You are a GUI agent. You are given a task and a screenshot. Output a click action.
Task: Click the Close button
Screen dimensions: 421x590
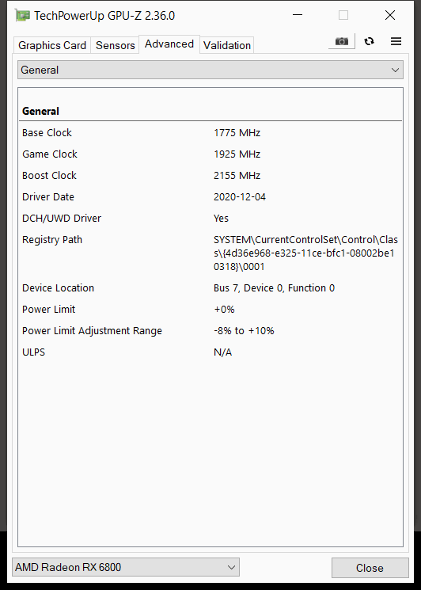pyautogui.click(x=370, y=568)
